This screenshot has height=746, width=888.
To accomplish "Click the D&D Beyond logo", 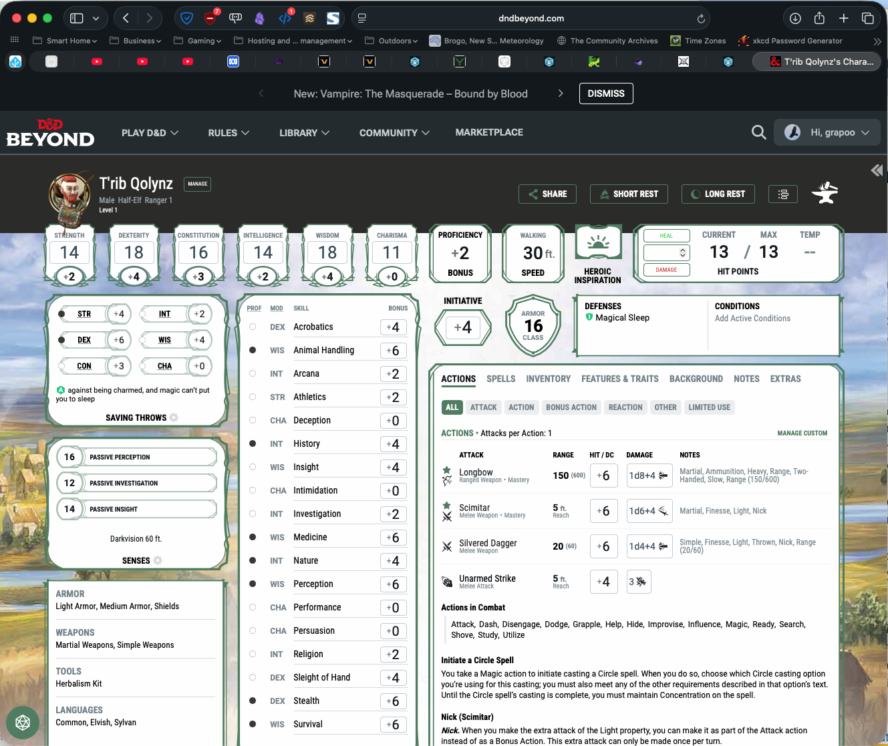I will coord(50,133).
